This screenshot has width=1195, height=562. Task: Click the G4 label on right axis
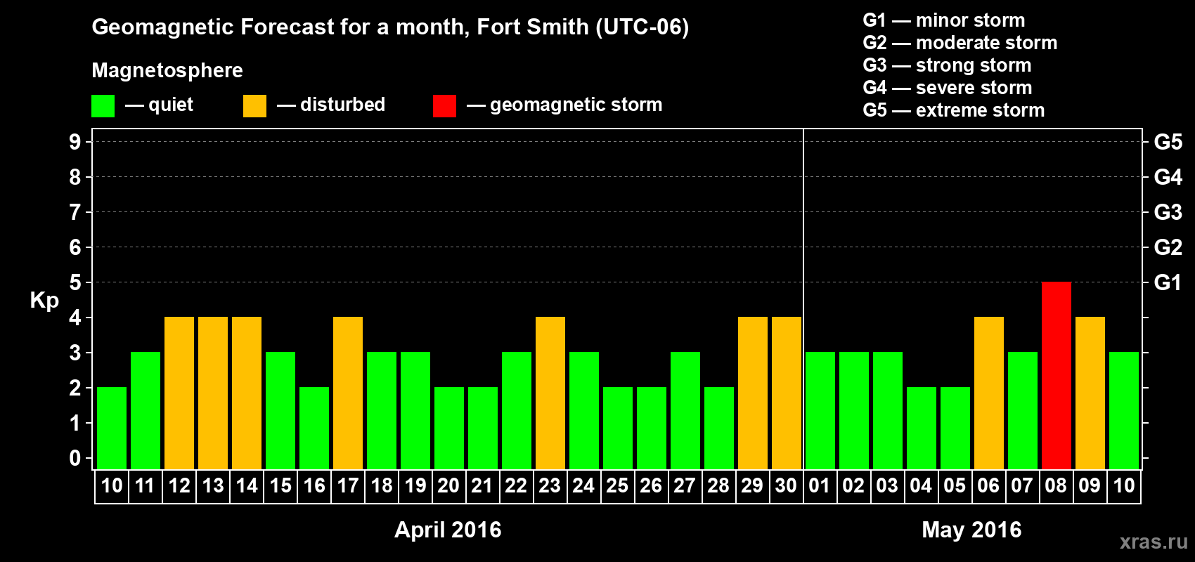(1168, 177)
